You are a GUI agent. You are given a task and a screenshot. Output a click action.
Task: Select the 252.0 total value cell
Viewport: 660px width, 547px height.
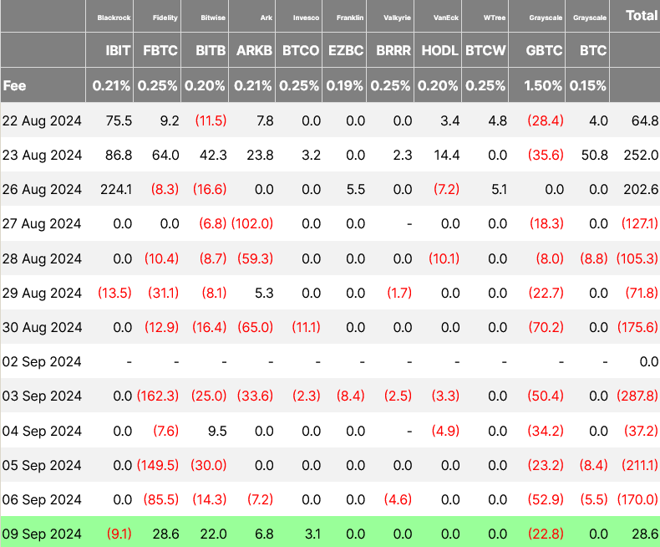click(x=639, y=156)
